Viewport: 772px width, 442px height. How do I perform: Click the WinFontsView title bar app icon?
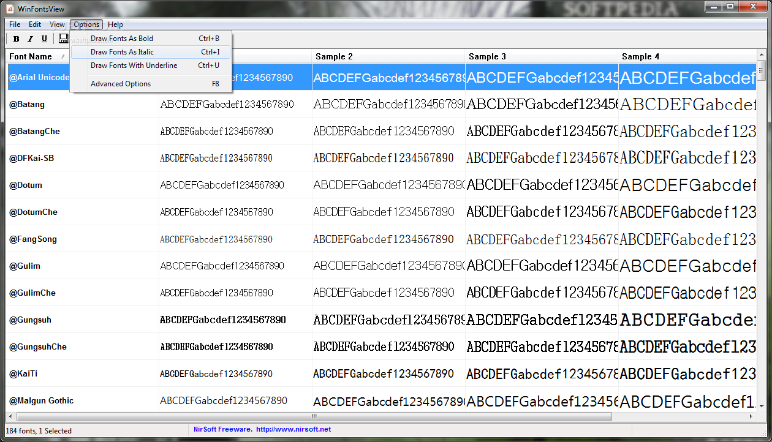point(10,9)
